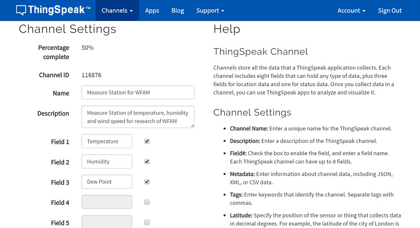Screen dimensions: 420x228
Task: Click the disabled Field 5 input box
Action: click(x=107, y=222)
